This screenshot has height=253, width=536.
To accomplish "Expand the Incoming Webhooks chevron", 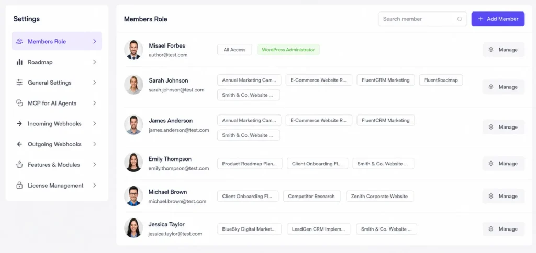I will click(95, 123).
